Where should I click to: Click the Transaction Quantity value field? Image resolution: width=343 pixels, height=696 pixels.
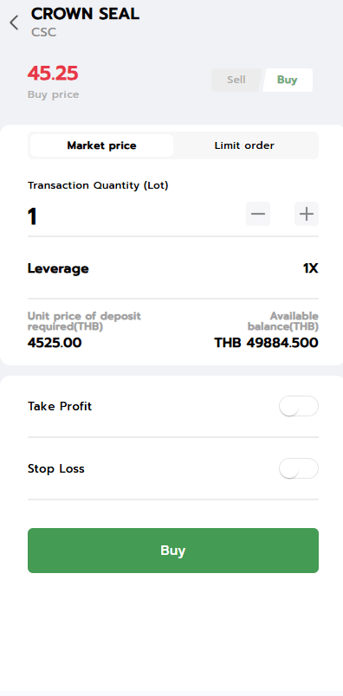click(x=133, y=217)
